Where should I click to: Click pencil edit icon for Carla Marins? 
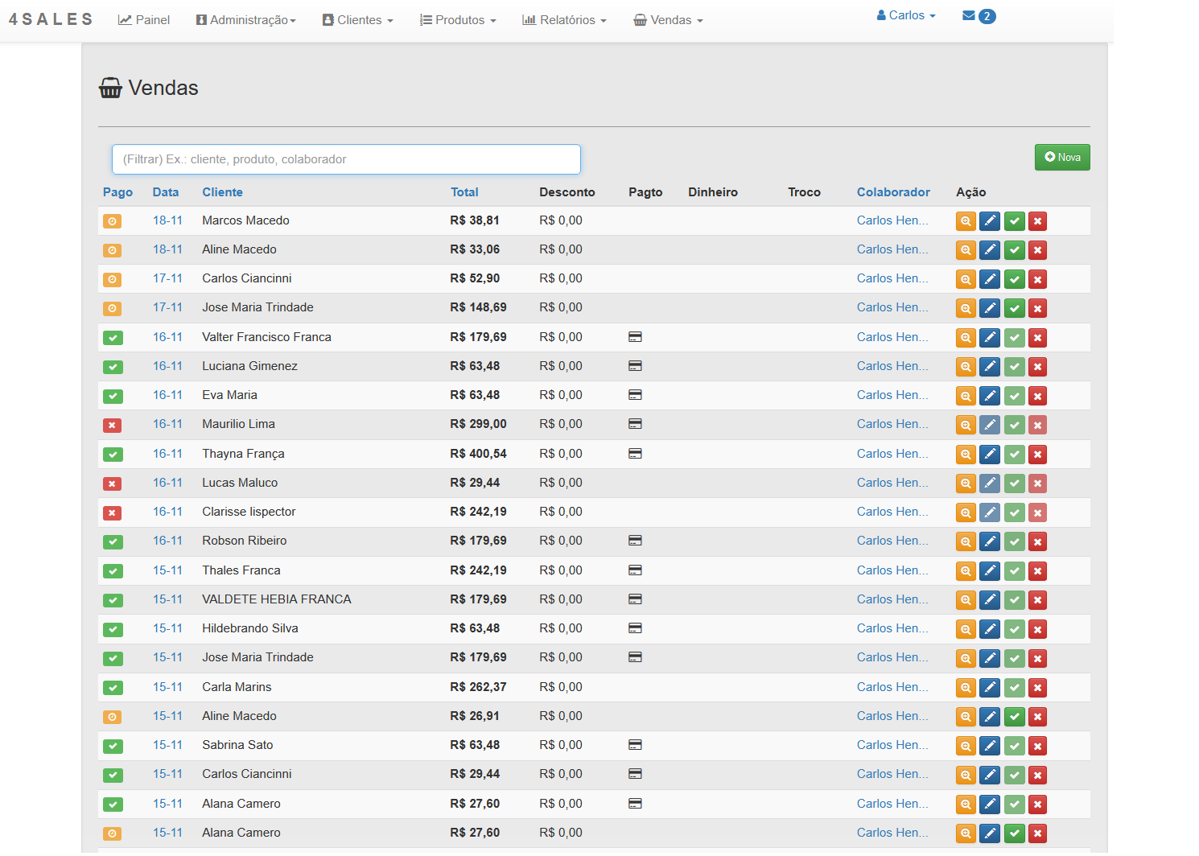point(990,688)
